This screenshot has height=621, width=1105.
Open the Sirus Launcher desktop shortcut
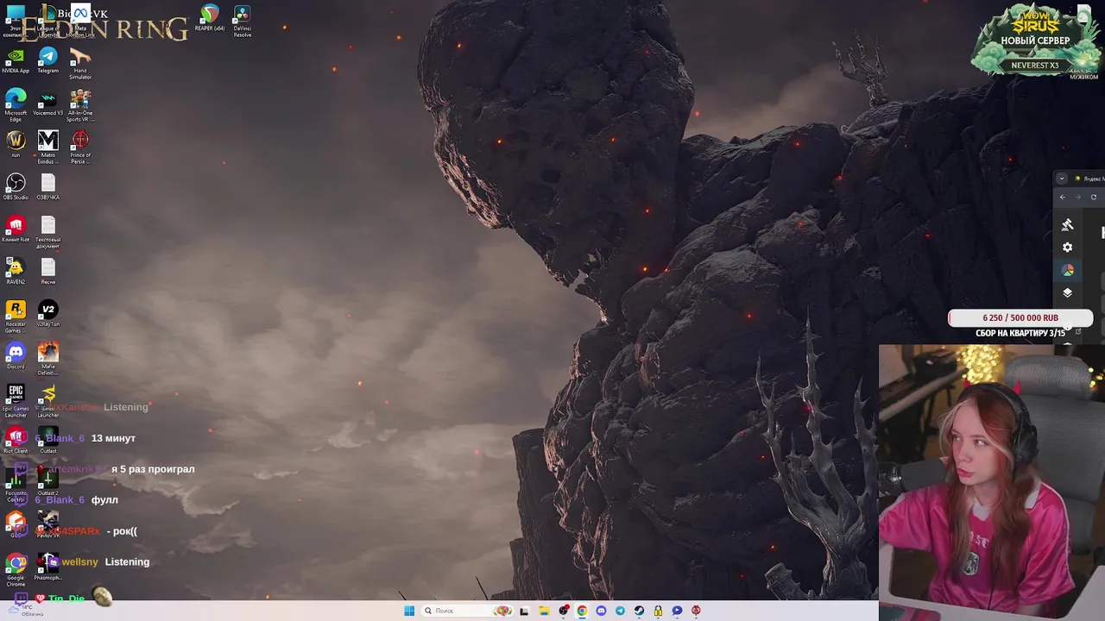[48, 401]
